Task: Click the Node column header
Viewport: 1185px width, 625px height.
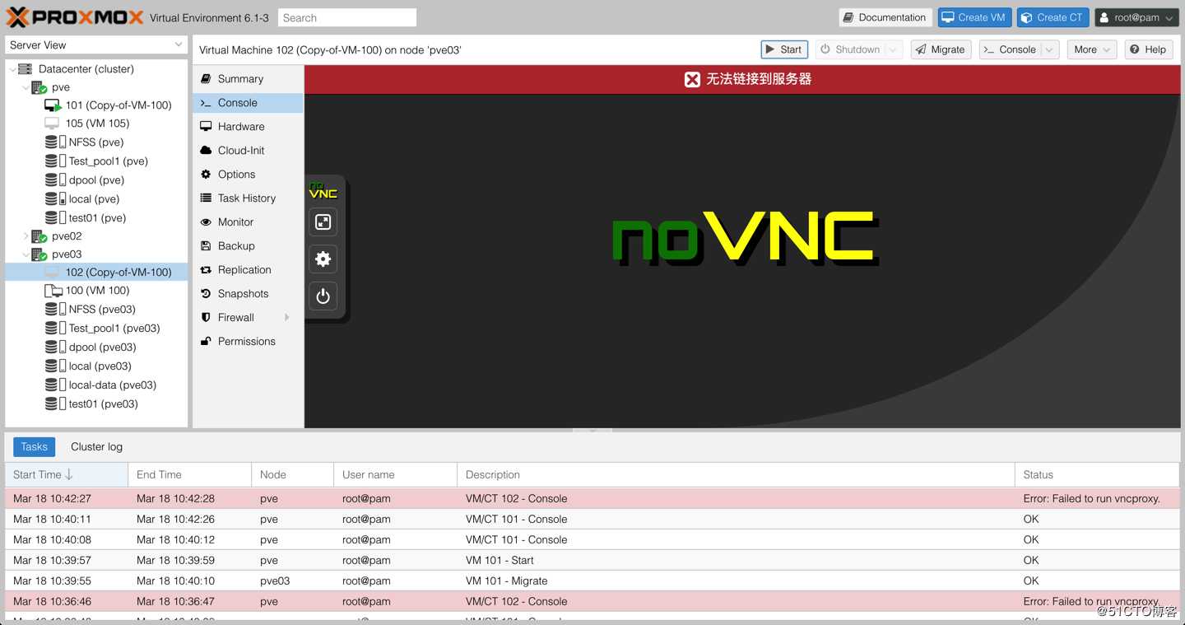Action: click(292, 474)
